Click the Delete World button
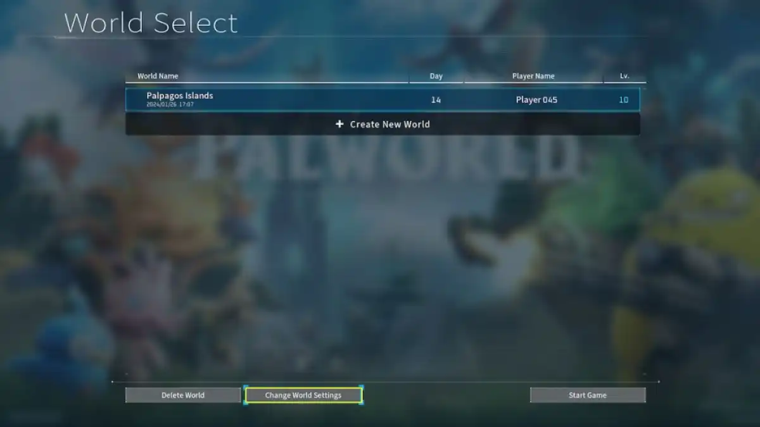This screenshot has width=760, height=427. coord(182,395)
